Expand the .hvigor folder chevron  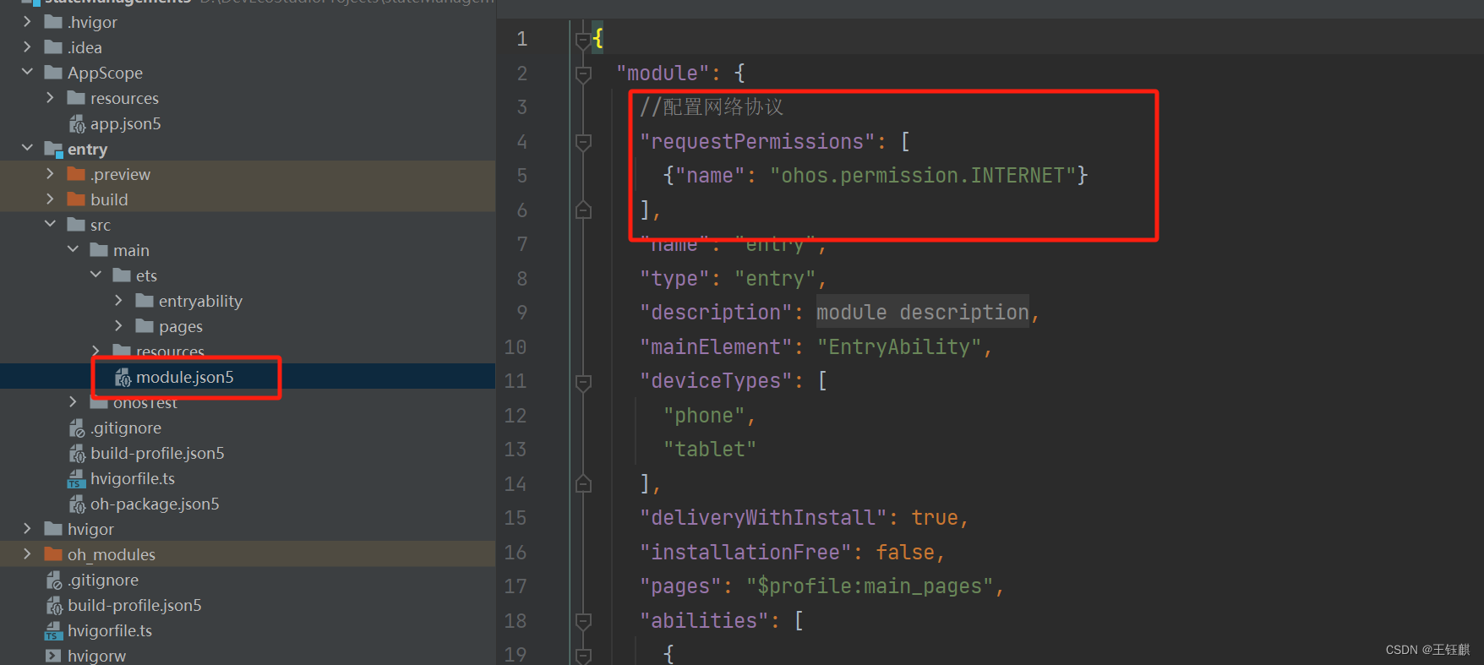[27, 22]
